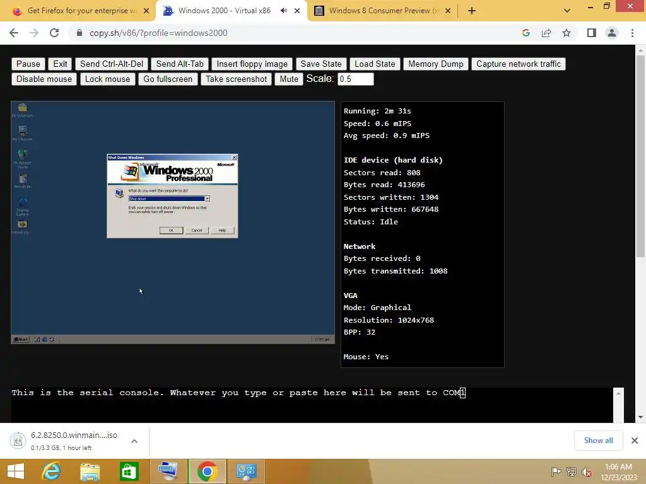646x484 pixels.
Task: Click the site lock icon
Action: [79, 33]
